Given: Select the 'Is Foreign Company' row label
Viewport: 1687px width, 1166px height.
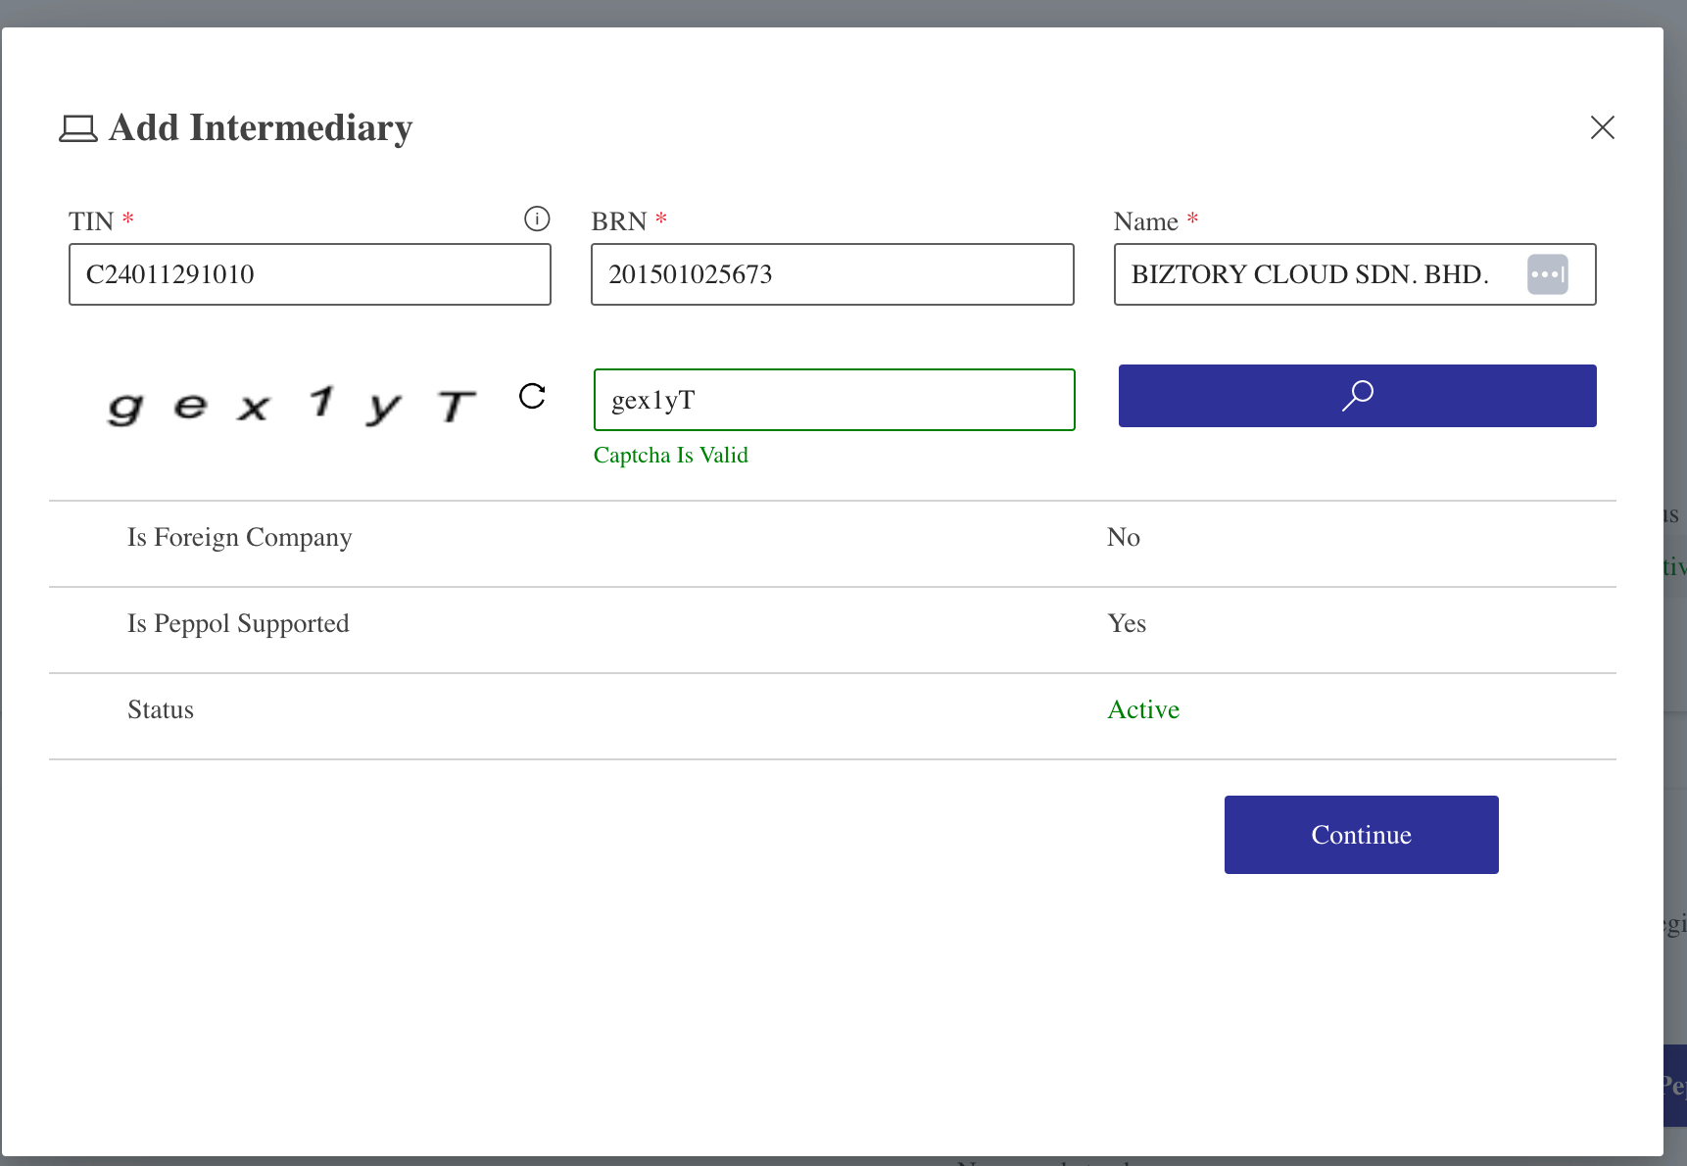Looking at the screenshot, I should coord(240,538).
